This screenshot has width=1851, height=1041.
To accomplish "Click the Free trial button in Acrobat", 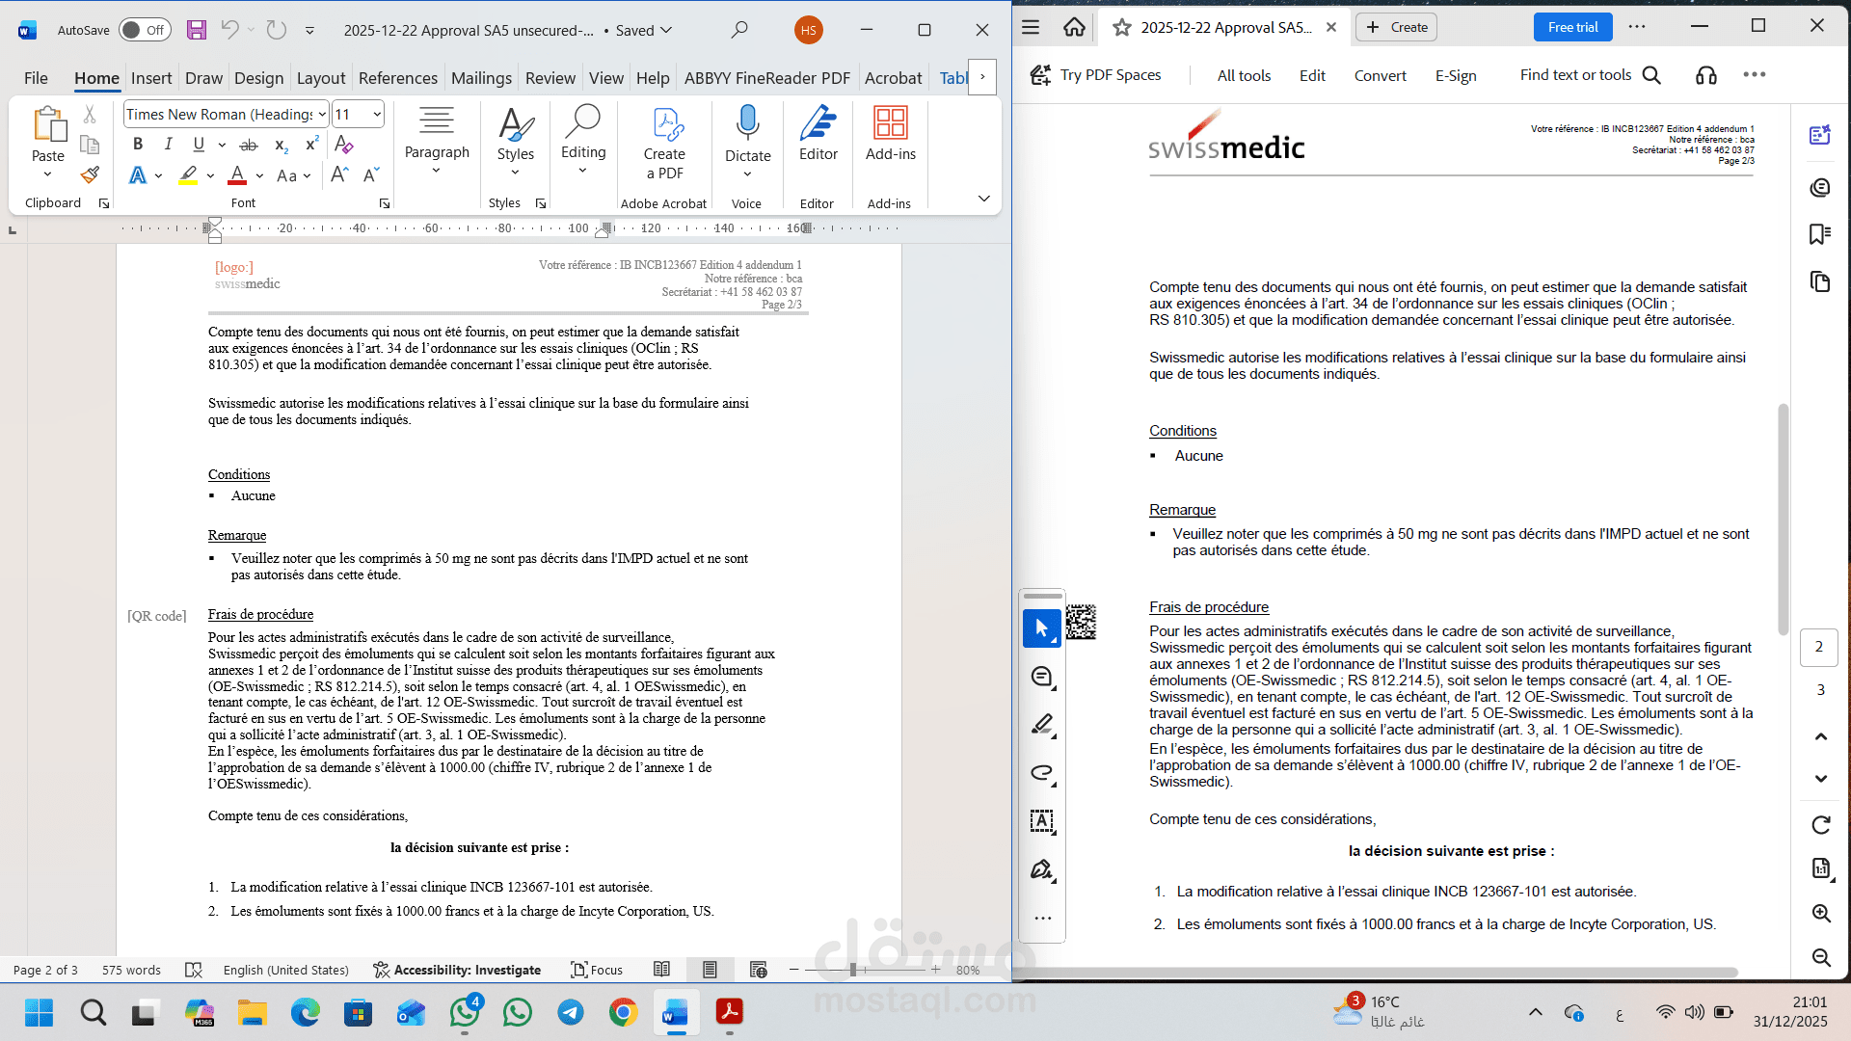I will coord(1571,27).
